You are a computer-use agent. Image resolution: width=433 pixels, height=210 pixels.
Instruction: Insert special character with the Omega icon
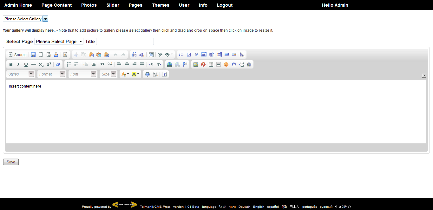[x=234, y=64]
